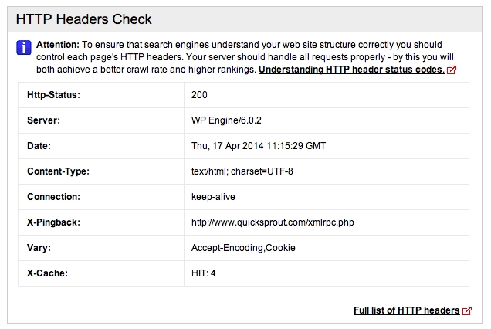Click the blue Attention info icon
Screen dimensions: 491x329
(23, 49)
